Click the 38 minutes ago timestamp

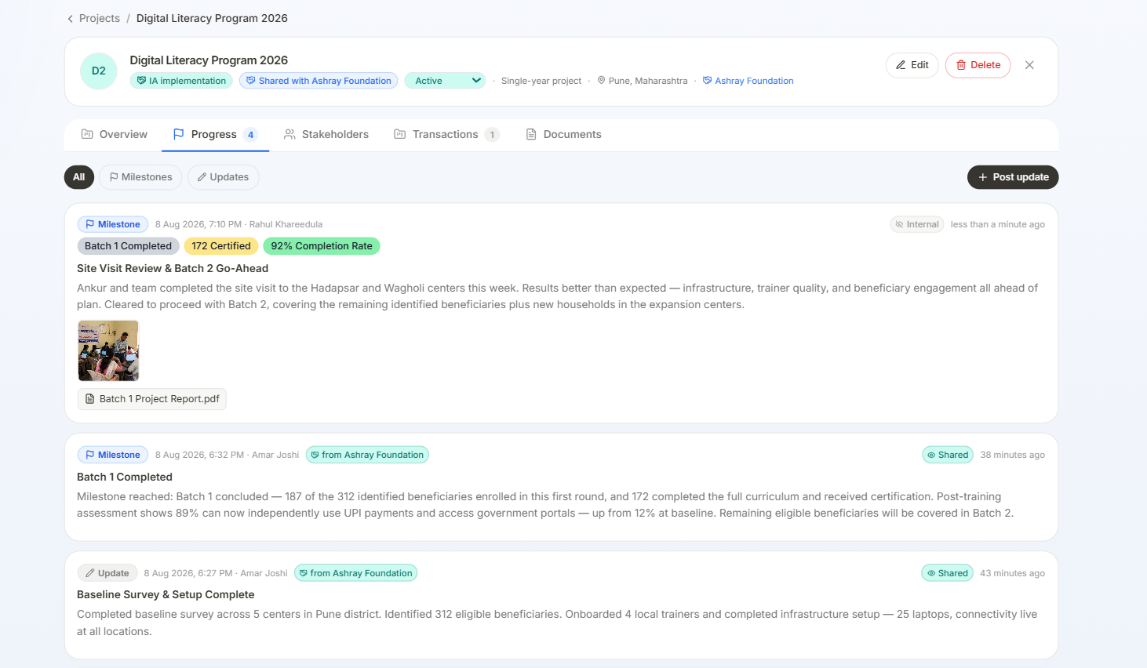tap(1012, 455)
